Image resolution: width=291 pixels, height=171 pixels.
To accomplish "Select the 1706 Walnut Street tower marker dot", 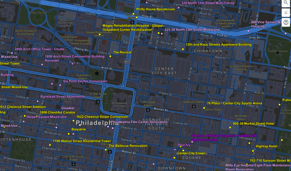I will tap(50, 145).
